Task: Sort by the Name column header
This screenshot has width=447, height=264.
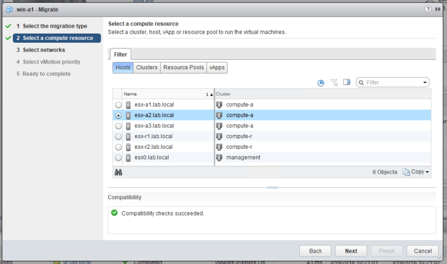Action: coord(160,94)
